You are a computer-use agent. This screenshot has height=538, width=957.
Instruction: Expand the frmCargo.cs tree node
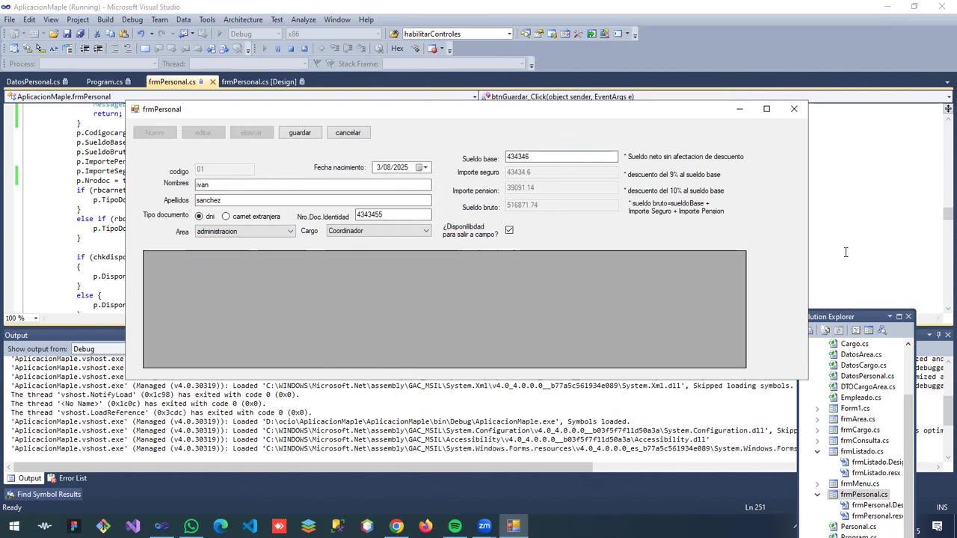pos(817,430)
